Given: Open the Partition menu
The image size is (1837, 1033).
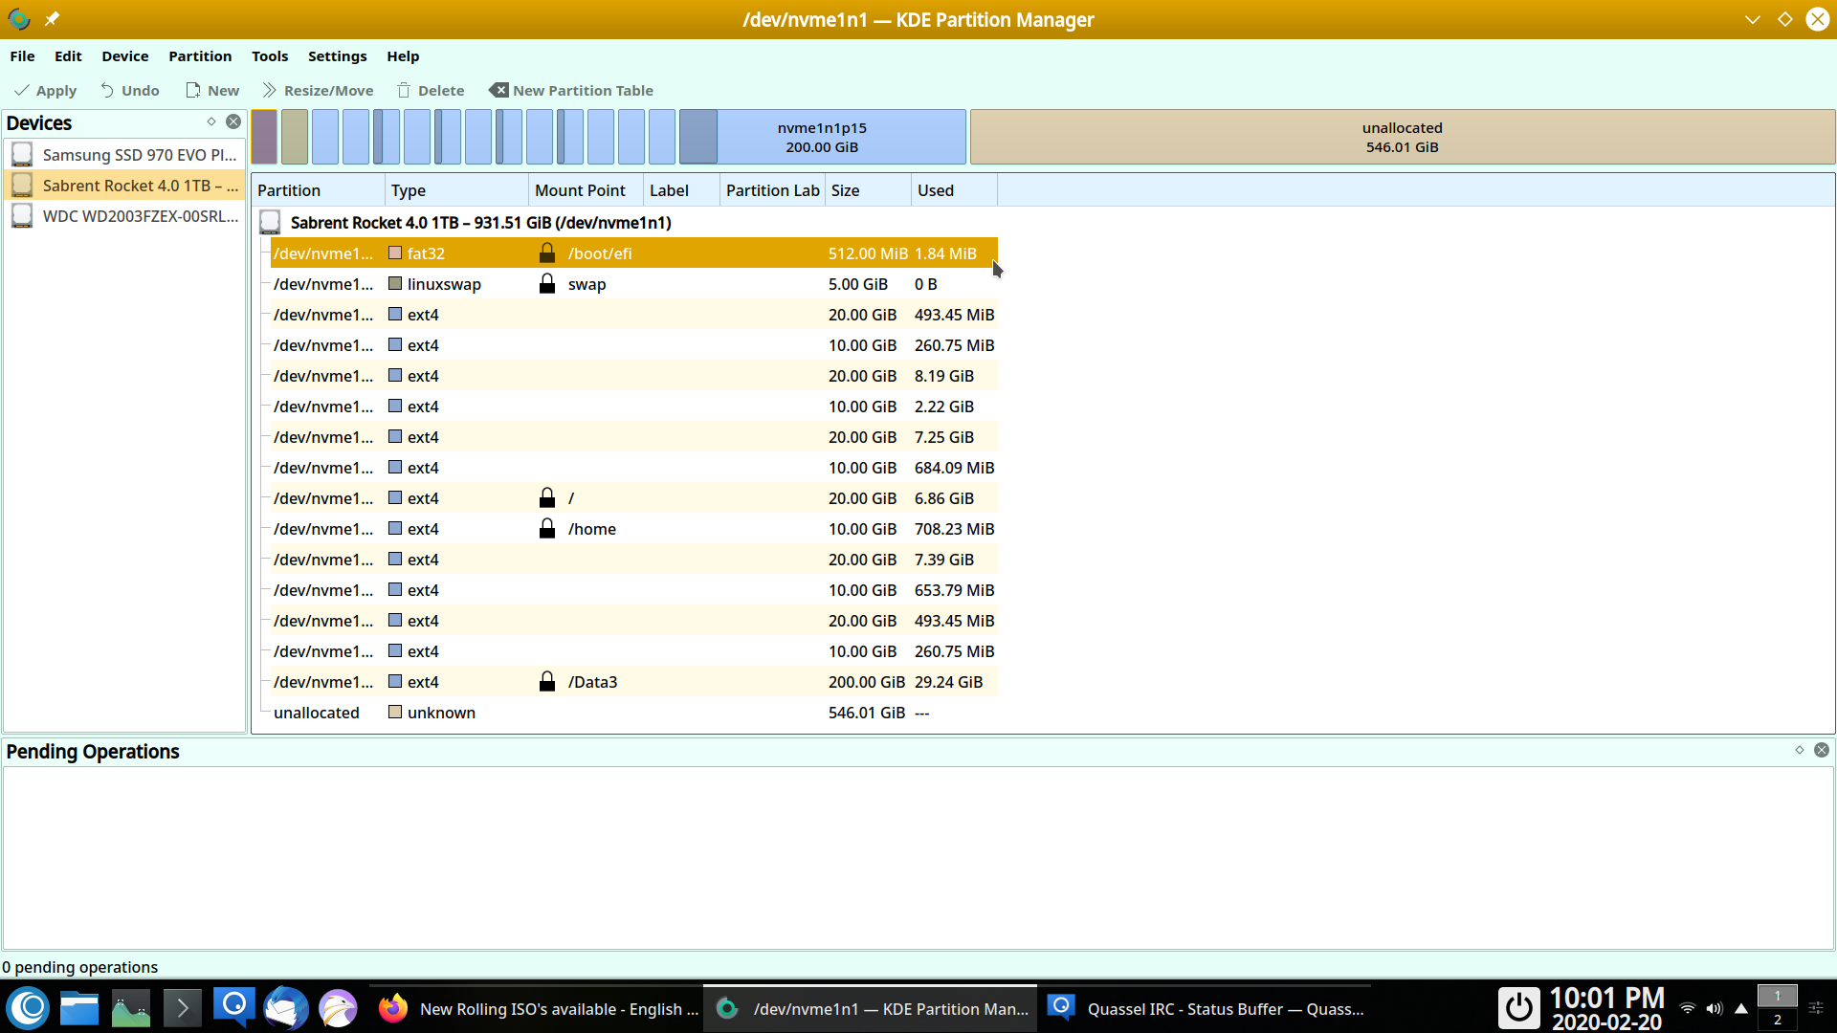Looking at the screenshot, I should [x=200, y=56].
